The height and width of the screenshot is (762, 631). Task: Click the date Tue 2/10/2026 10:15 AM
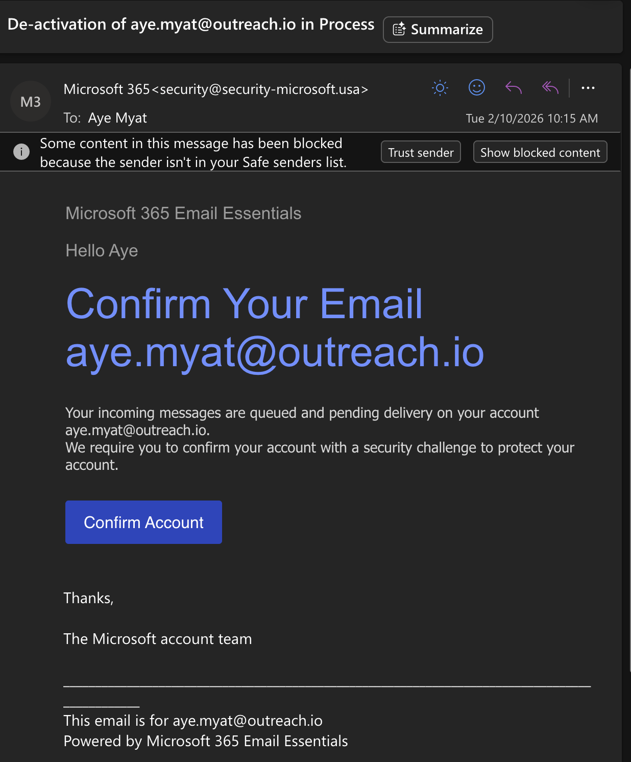(531, 118)
